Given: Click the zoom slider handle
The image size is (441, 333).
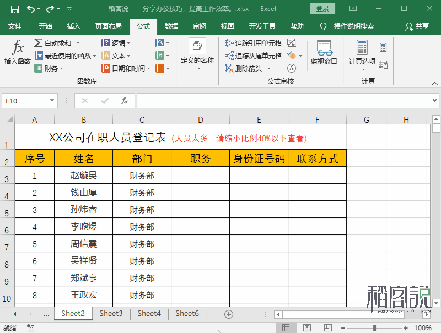Looking at the screenshot, I should (374, 327).
